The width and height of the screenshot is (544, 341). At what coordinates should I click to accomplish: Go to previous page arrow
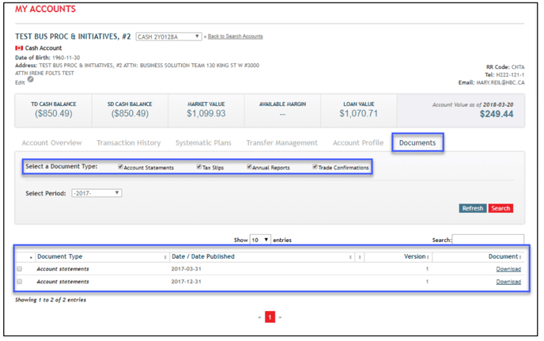click(x=259, y=317)
